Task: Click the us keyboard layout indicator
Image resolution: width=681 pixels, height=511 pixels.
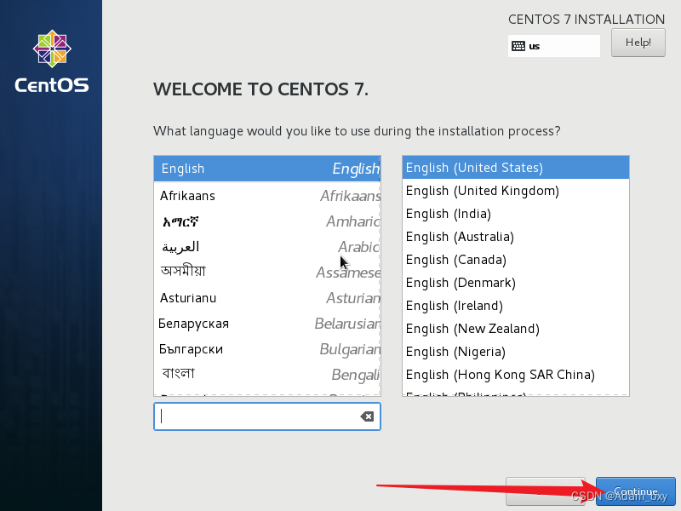Action: [554, 46]
